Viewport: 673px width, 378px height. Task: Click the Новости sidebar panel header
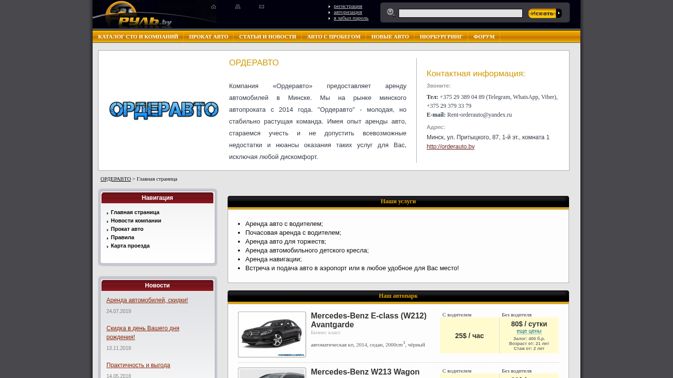(x=157, y=285)
